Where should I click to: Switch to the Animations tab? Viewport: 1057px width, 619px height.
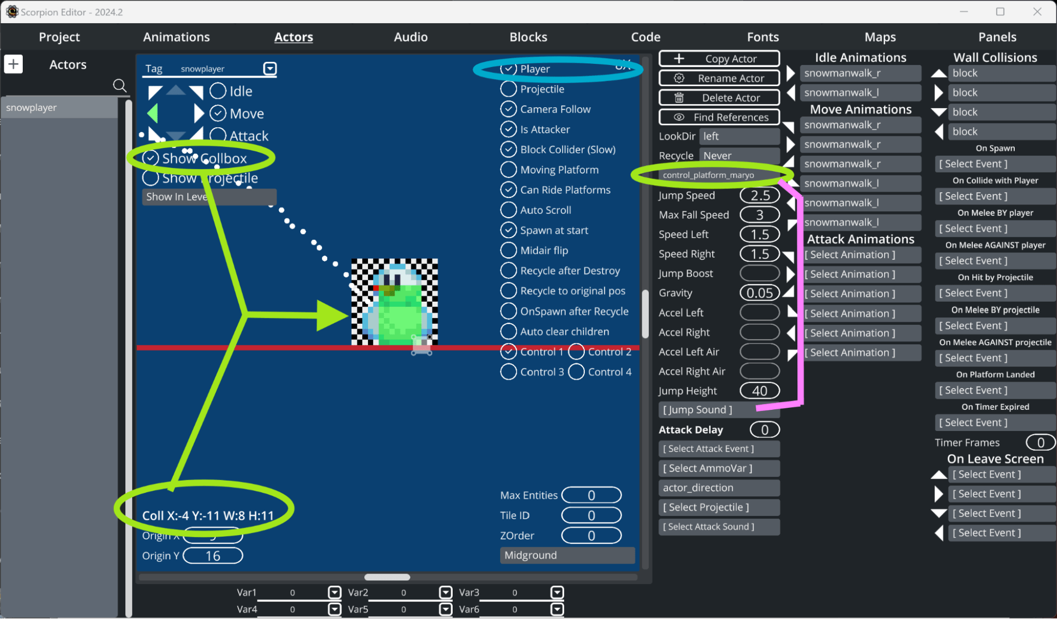coord(176,37)
